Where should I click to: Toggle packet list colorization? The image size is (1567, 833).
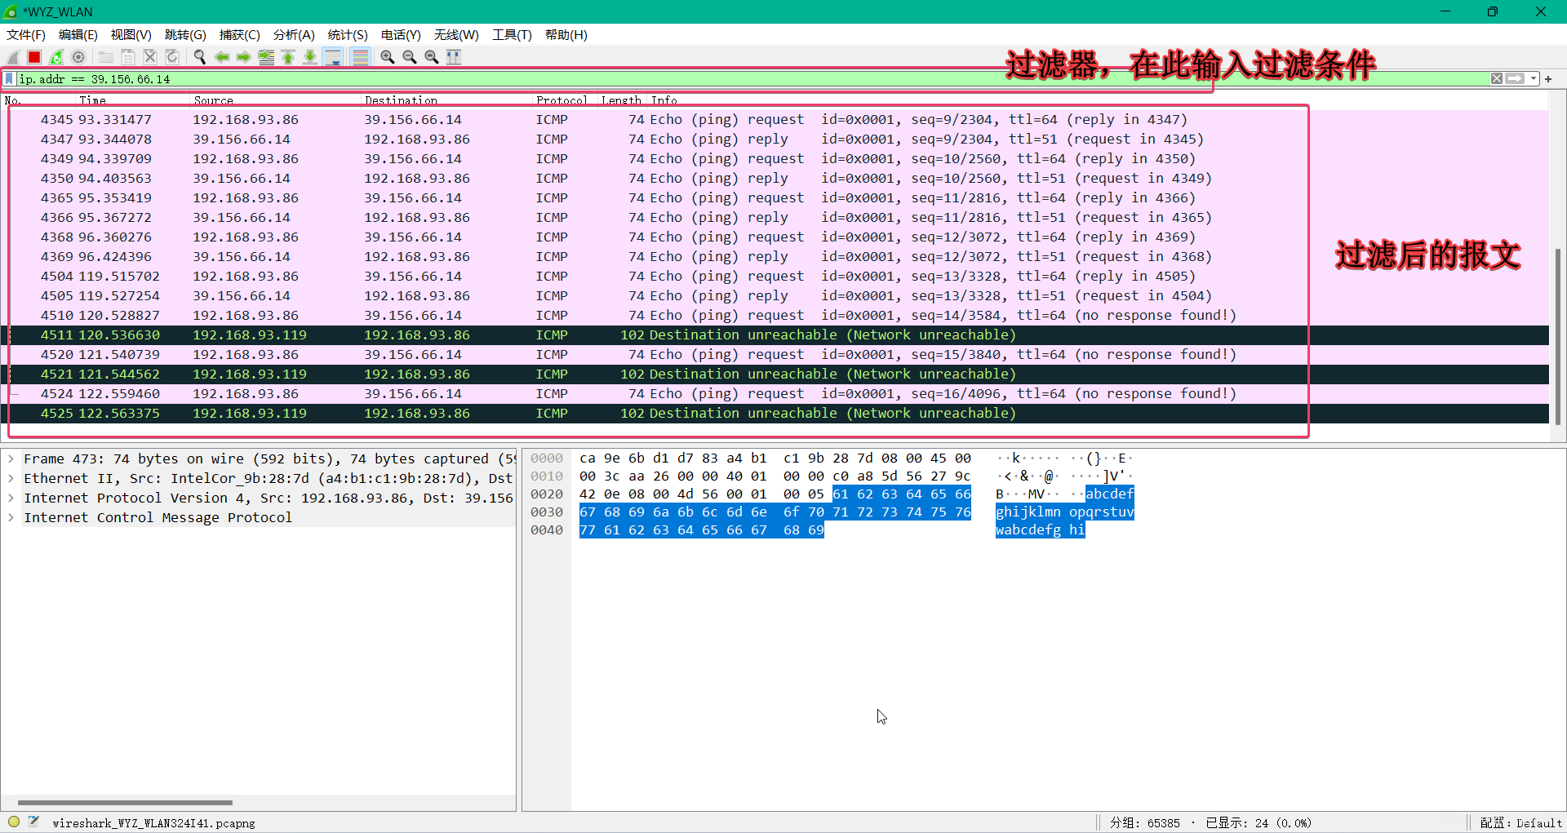360,57
